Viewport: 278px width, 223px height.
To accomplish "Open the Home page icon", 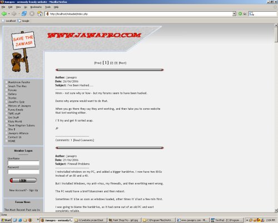I will [x=39, y=14].
